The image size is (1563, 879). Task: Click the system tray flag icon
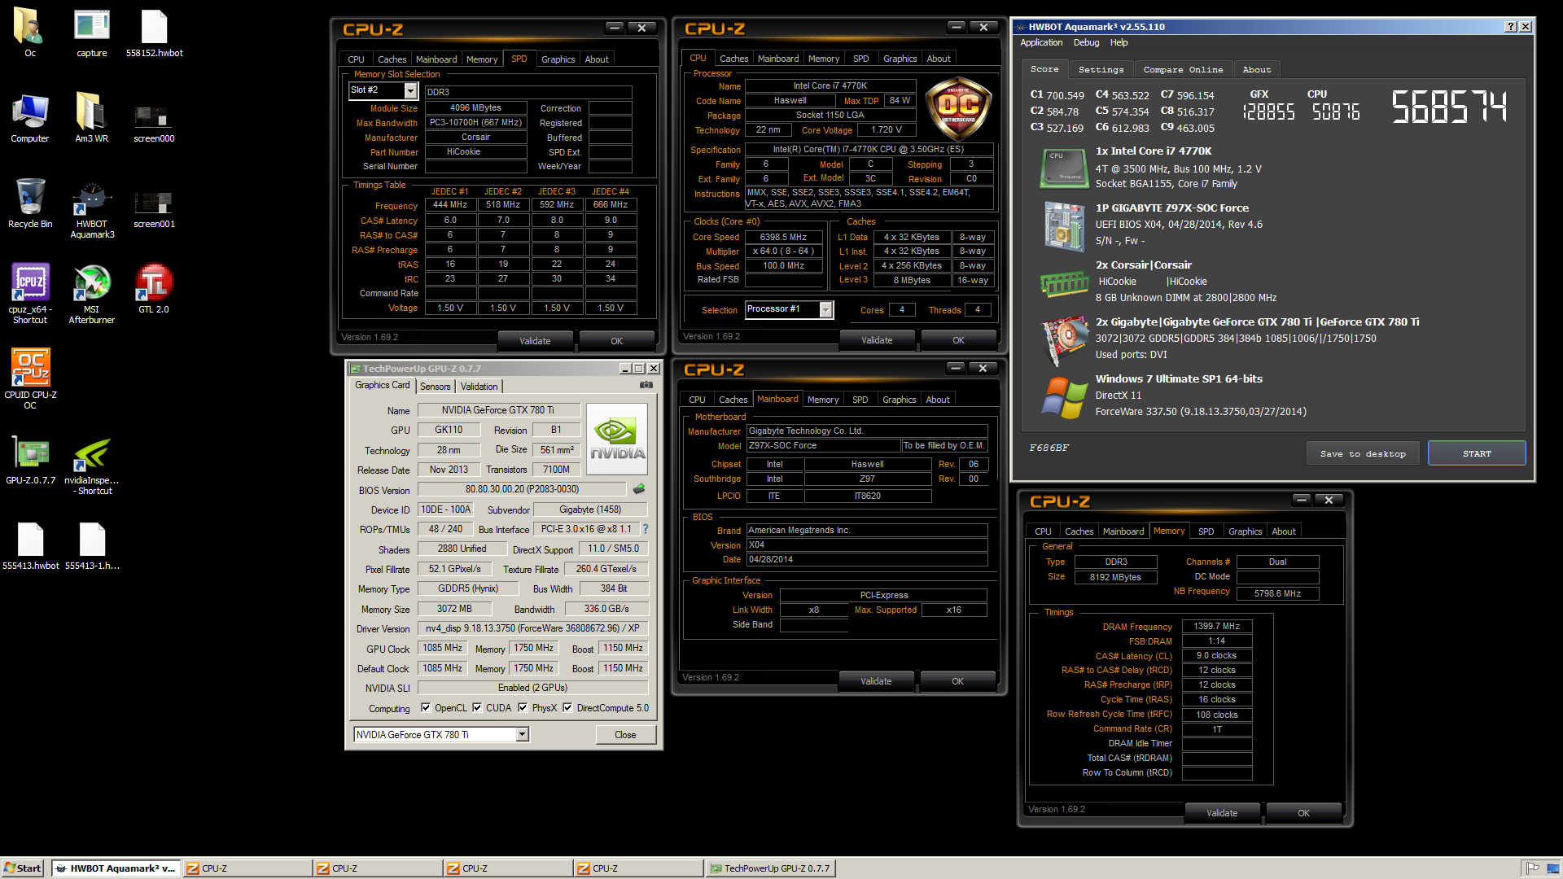click(x=1532, y=868)
